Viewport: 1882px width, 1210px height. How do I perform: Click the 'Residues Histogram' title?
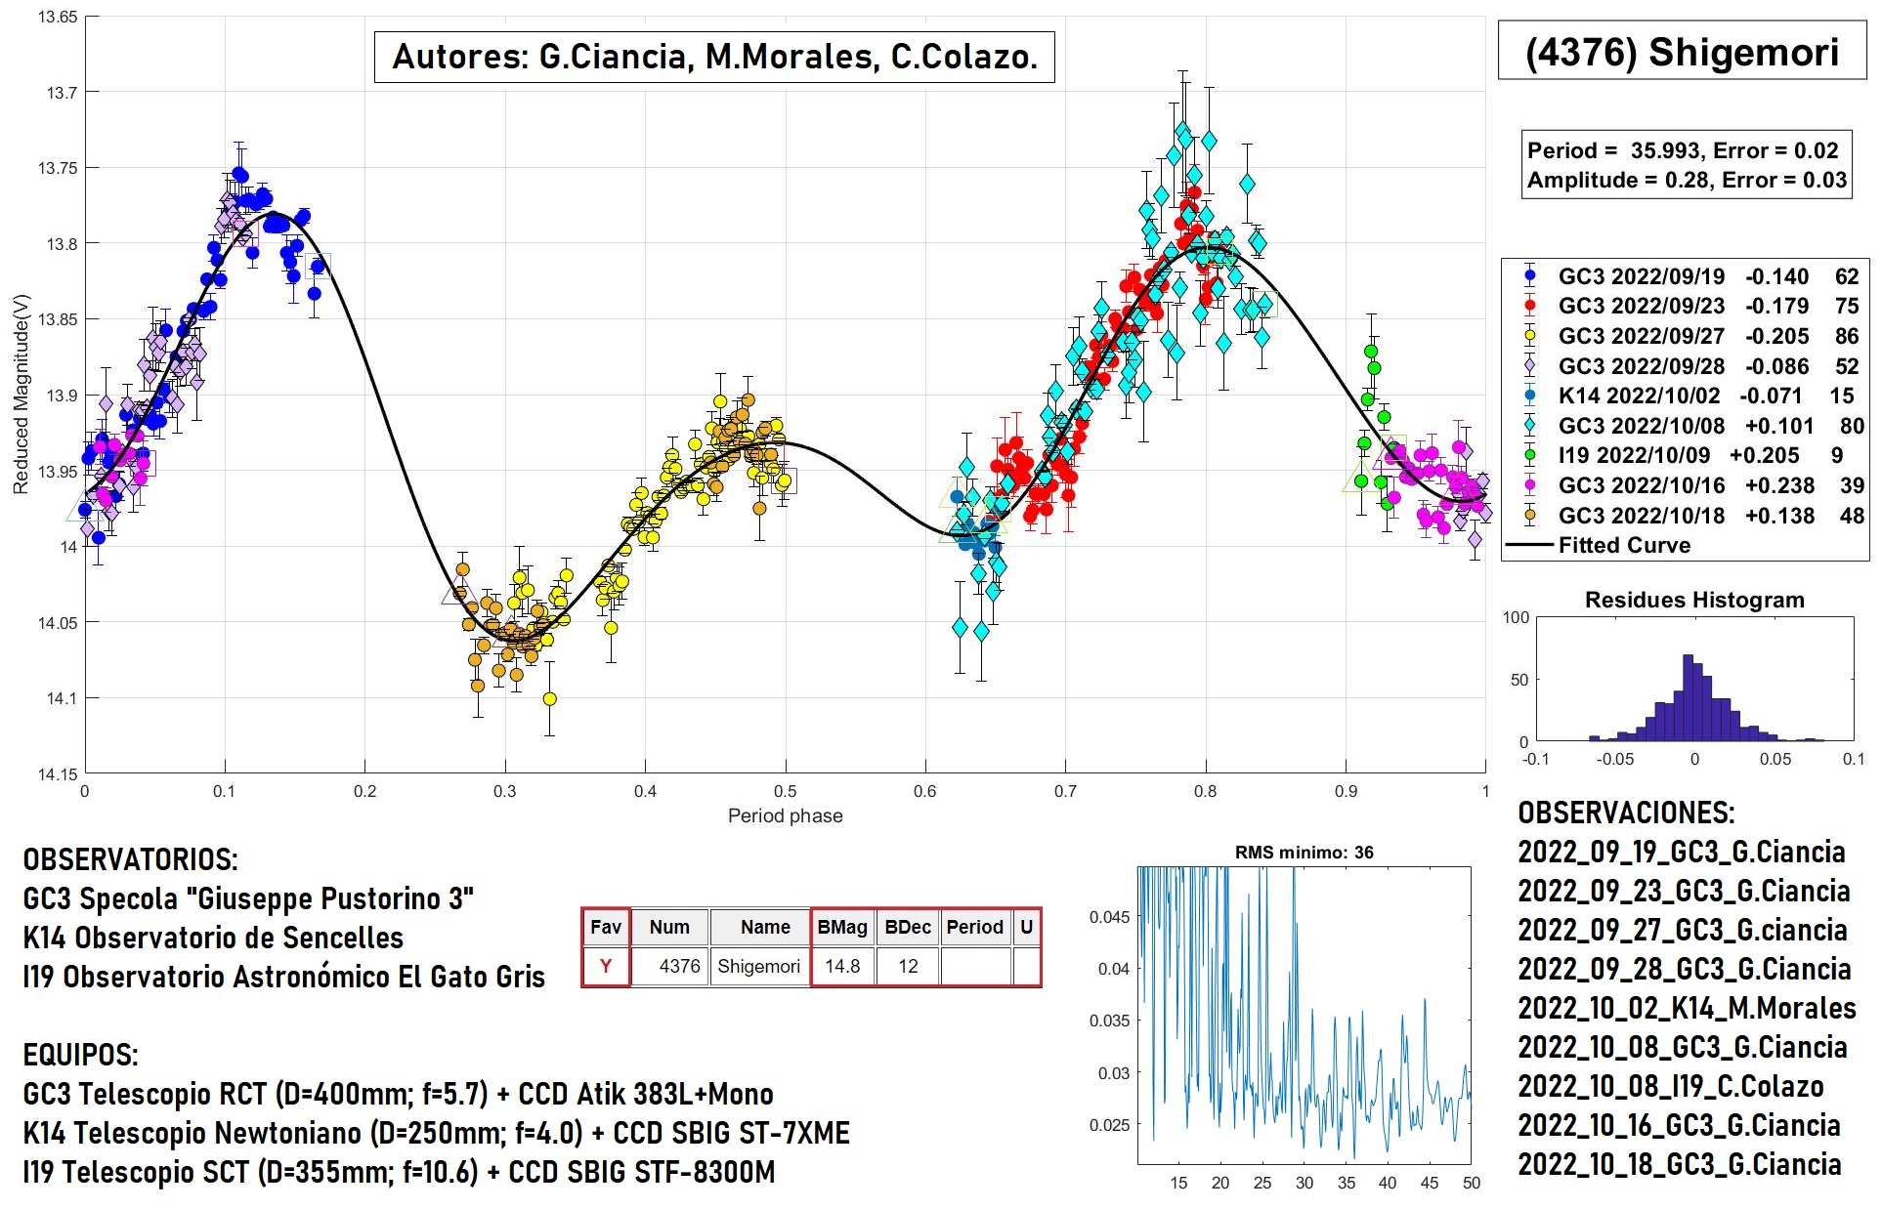click(x=1694, y=600)
